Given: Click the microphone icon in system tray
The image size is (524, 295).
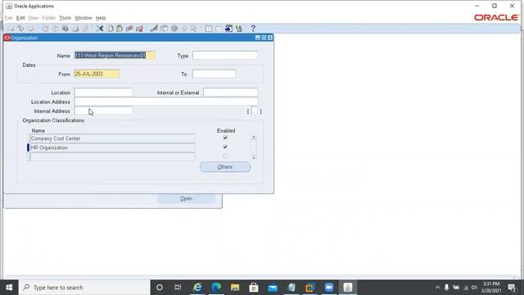Looking at the screenshot, I should pyautogui.click(x=446, y=288).
